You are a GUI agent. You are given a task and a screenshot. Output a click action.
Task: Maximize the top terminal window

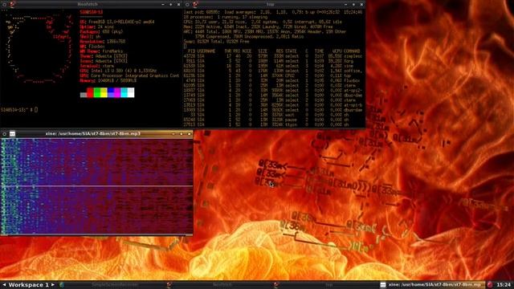pos(353,4)
